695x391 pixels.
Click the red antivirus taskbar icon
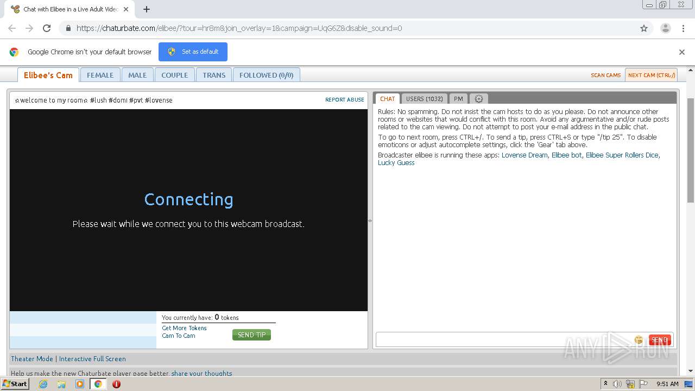[x=116, y=384]
